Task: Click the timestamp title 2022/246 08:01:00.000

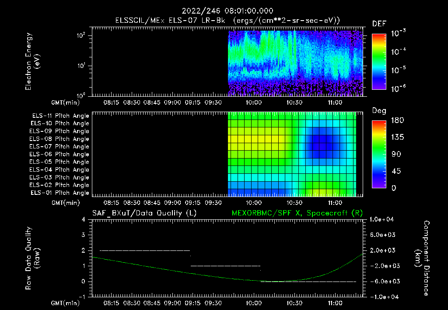Action: 227,11
